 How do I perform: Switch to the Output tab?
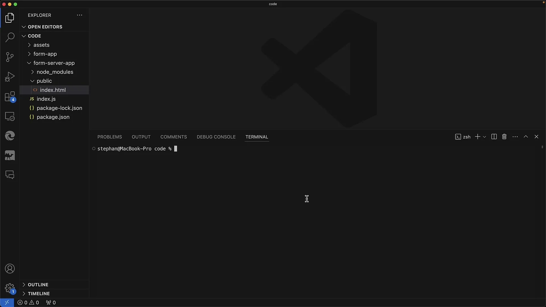pyautogui.click(x=141, y=137)
